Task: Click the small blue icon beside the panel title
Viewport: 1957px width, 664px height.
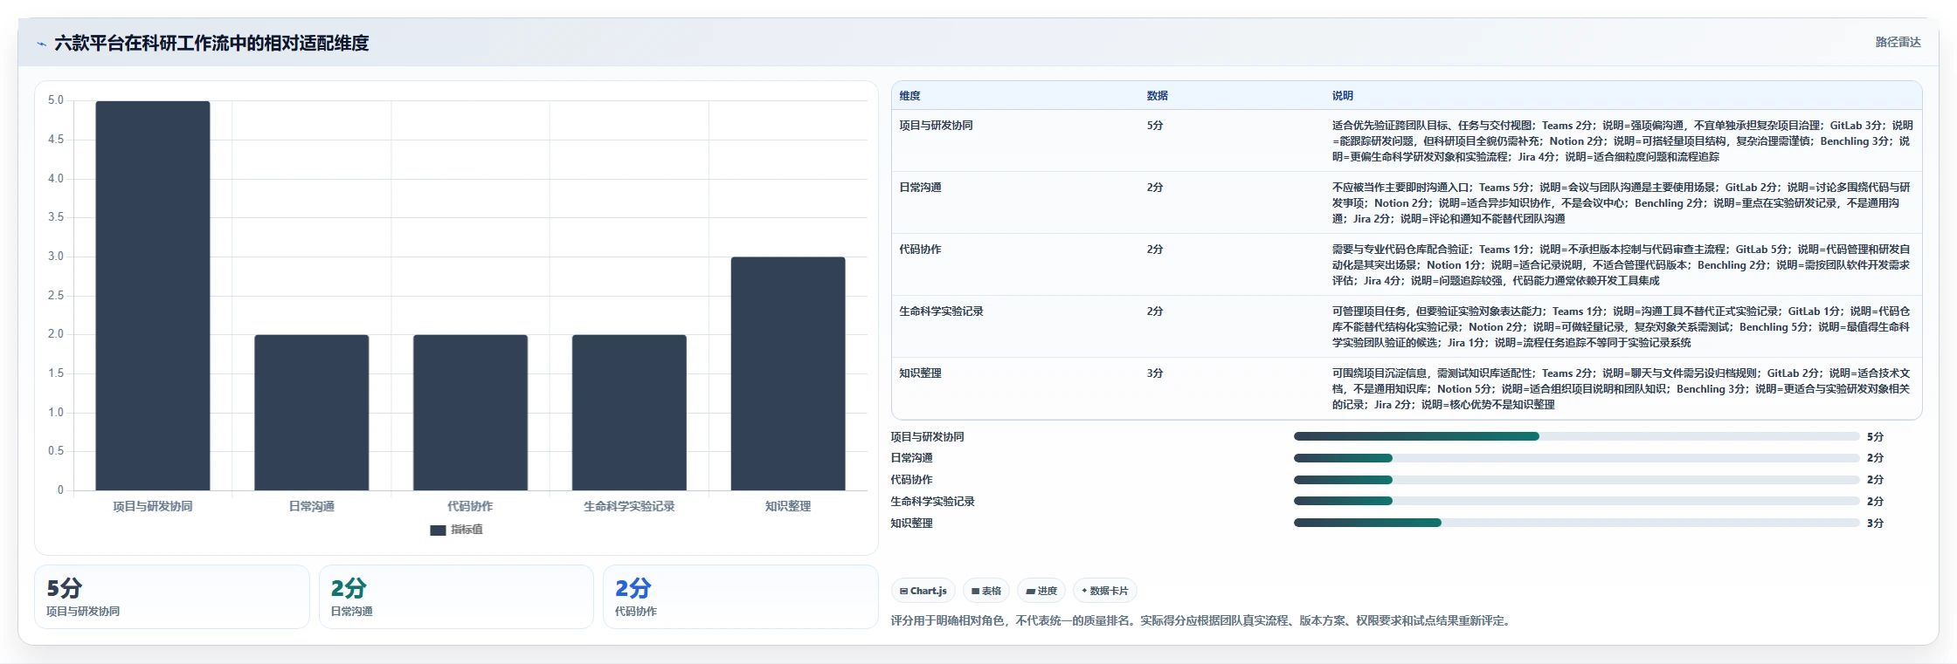Action: (41, 44)
